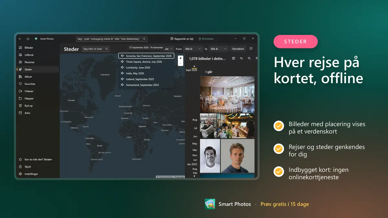Open Album in the sidebar
The height and width of the screenshot is (218, 388).
38,77
